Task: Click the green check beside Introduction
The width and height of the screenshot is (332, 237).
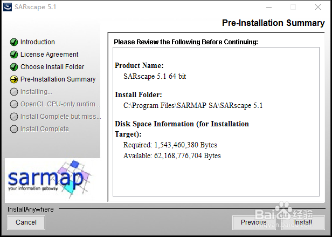Action: tap(14, 42)
